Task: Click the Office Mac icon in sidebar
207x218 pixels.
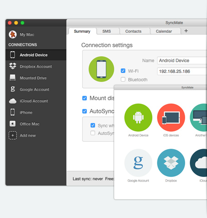Action: point(13,124)
